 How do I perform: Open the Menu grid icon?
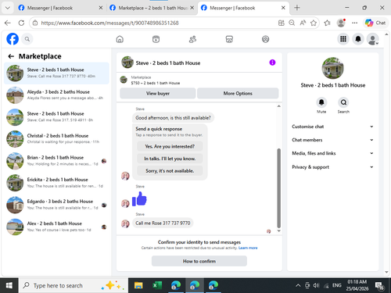click(343, 39)
